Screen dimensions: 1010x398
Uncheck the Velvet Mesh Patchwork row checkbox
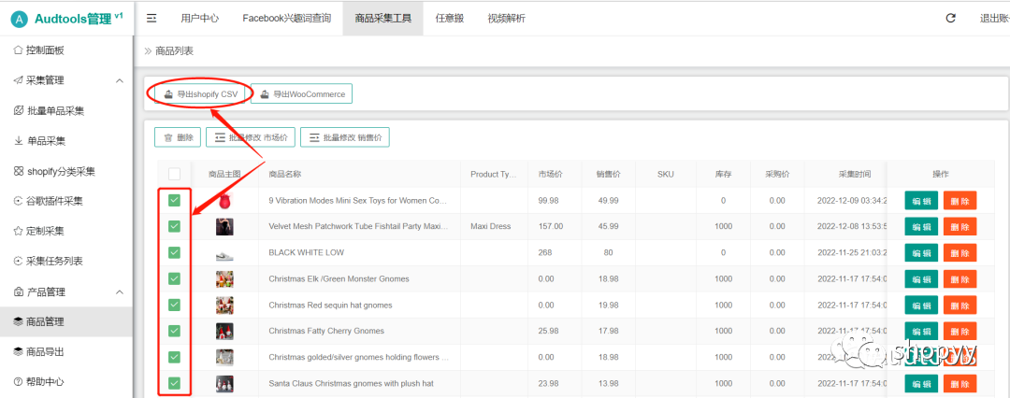(174, 226)
